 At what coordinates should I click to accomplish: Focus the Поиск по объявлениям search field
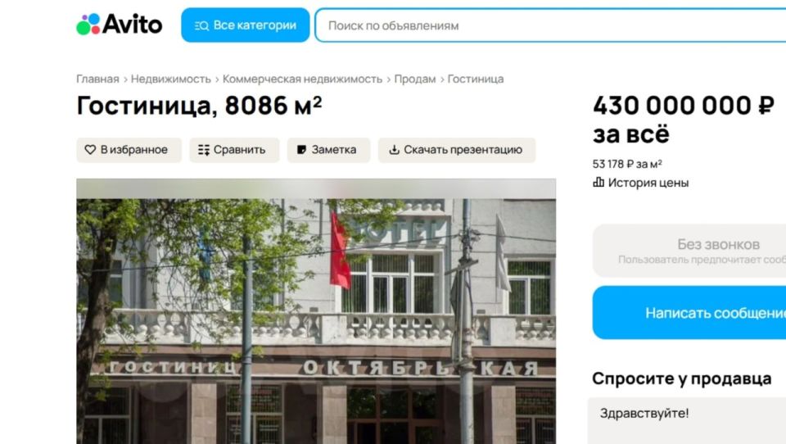[x=550, y=25]
